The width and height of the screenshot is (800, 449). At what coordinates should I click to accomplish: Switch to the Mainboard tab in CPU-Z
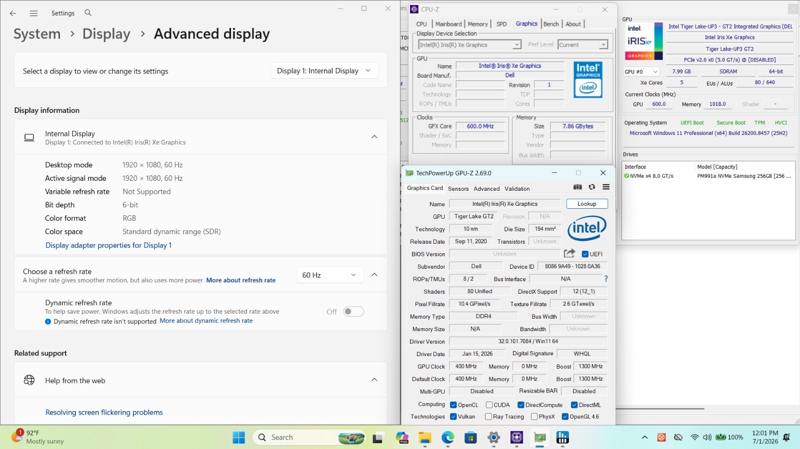(x=448, y=24)
